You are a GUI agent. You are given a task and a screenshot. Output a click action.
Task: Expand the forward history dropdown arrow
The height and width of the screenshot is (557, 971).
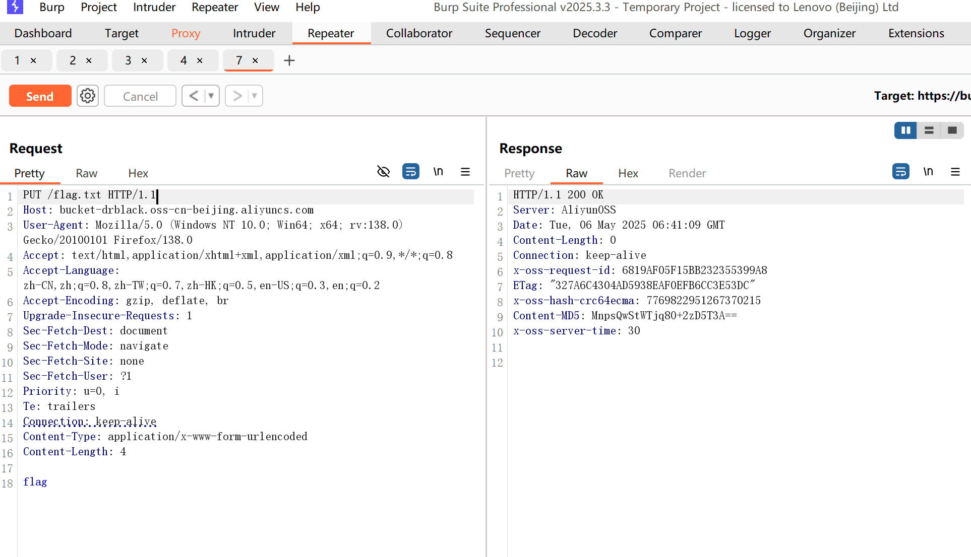click(255, 96)
